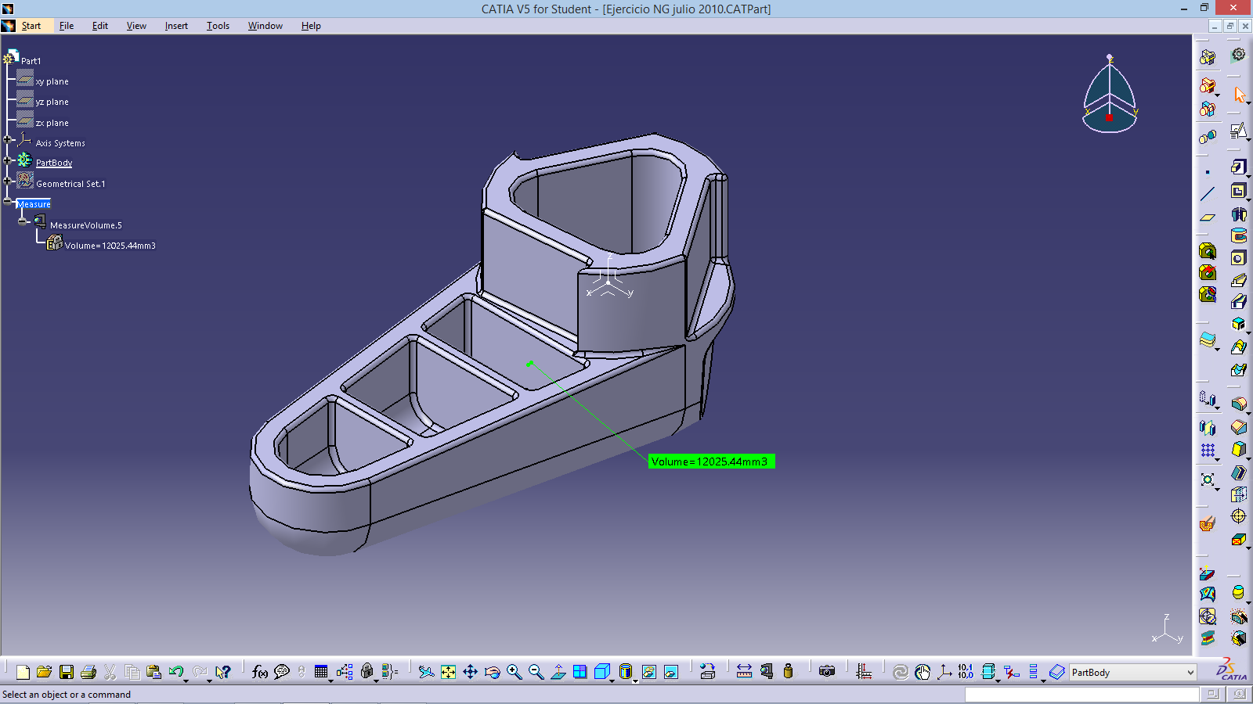Viewport: 1253px width, 704px height.
Task: Select the xy plane in tree
Action: click(52, 81)
